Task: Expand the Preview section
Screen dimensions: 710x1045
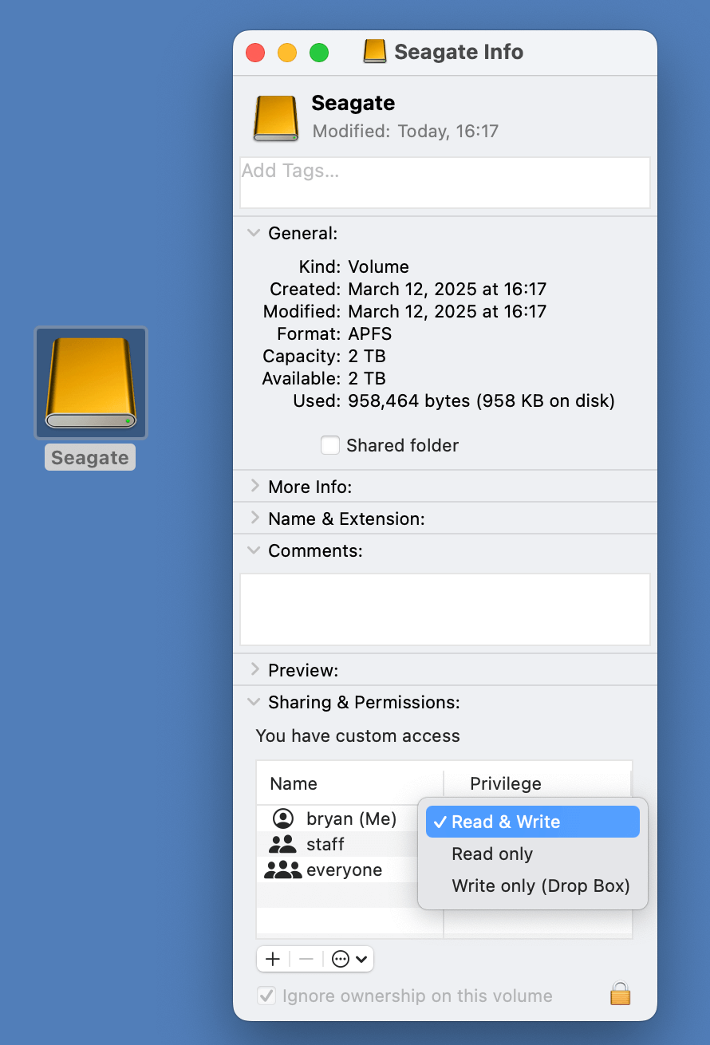Action: [x=254, y=669]
